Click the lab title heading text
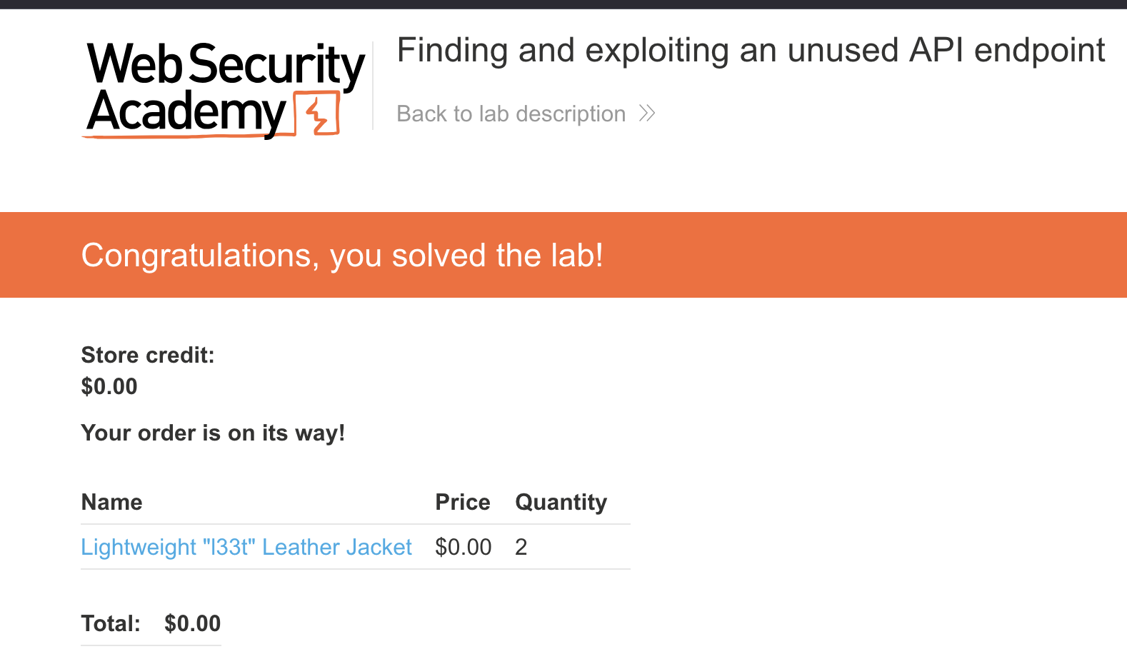The height and width of the screenshot is (654, 1127). [751, 51]
